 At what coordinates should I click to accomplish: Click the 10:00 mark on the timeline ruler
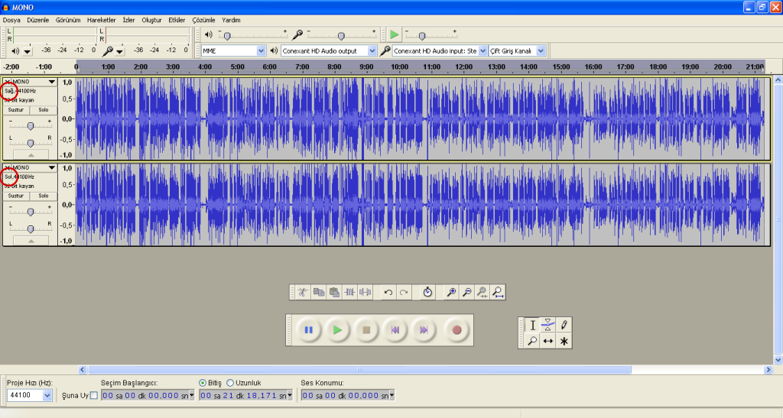(x=399, y=66)
